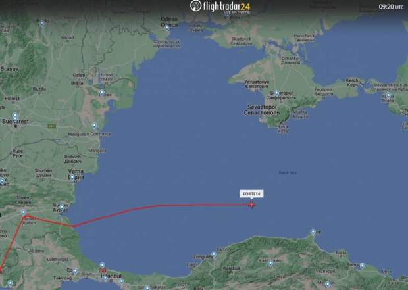Select the Simferopol airport marker
The height and width of the screenshot is (290, 408).
tap(276, 93)
